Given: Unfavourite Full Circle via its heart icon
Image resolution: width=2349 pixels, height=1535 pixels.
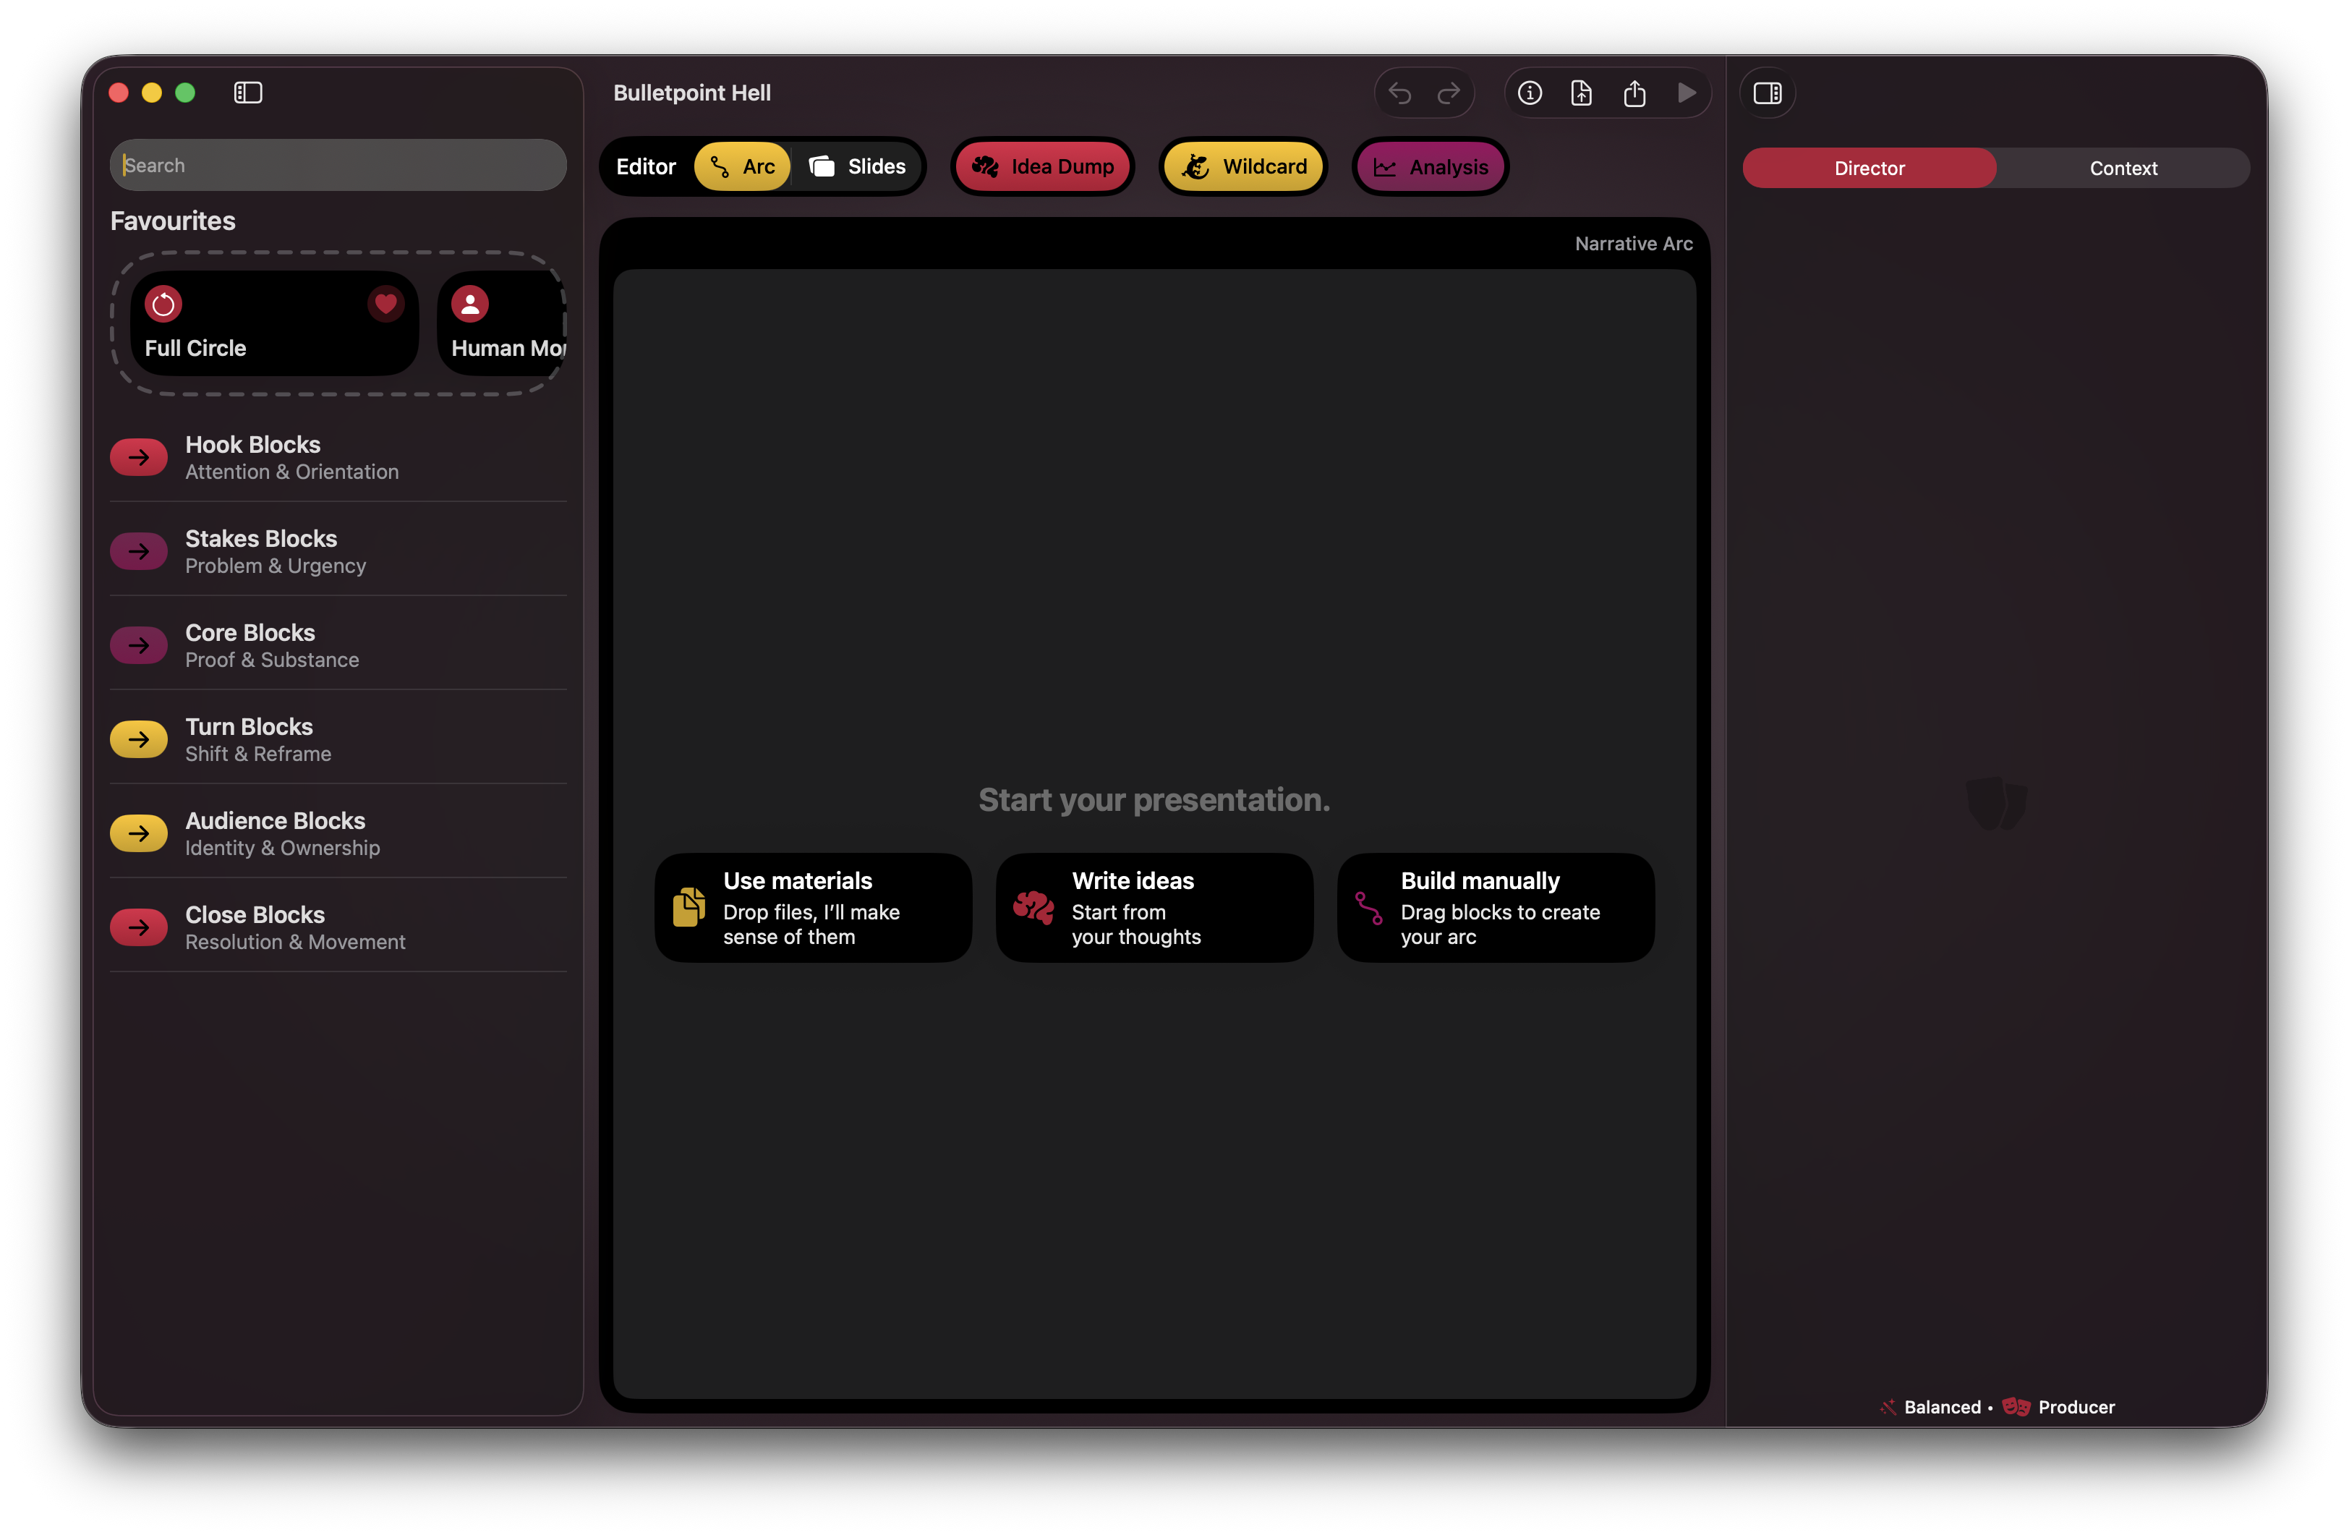Looking at the screenshot, I should (384, 304).
